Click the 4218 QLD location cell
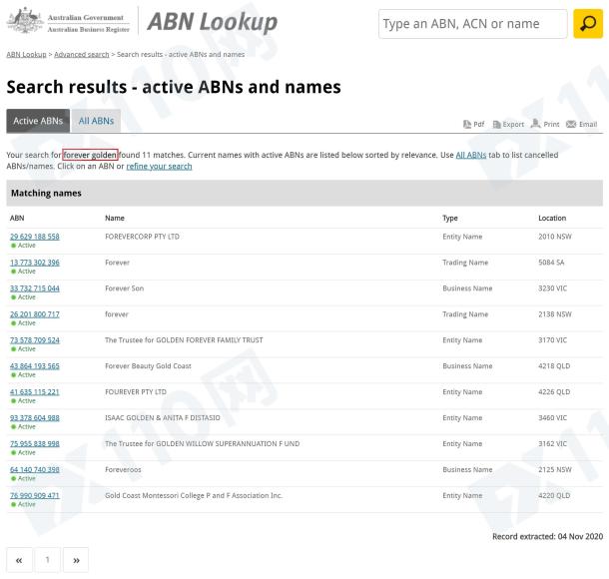 click(x=554, y=366)
